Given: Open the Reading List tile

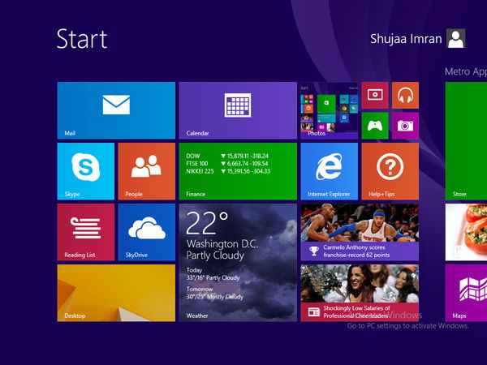Looking at the screenshot, I should click(86, 232).
